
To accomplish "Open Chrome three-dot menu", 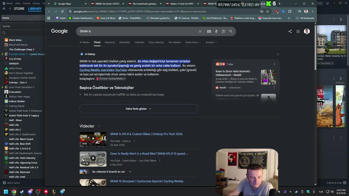I will point(312,11).
